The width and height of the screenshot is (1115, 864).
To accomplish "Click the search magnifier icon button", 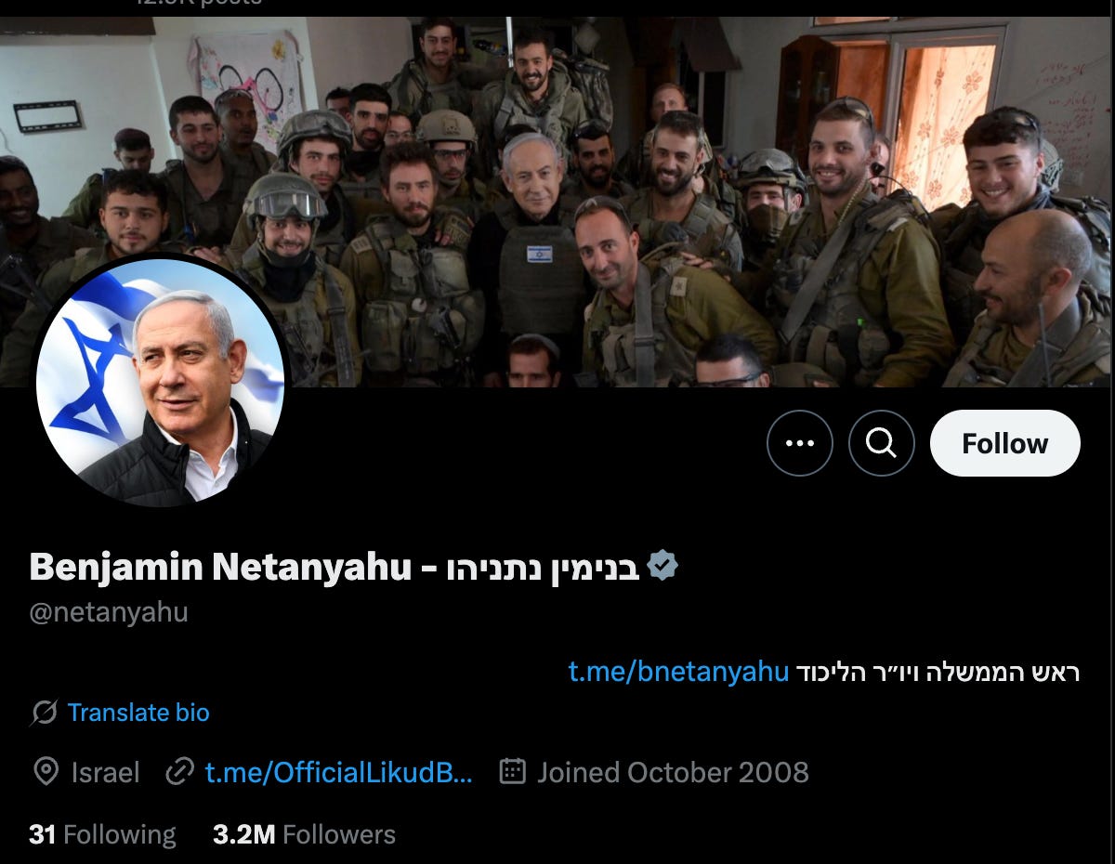I will 882,443.
